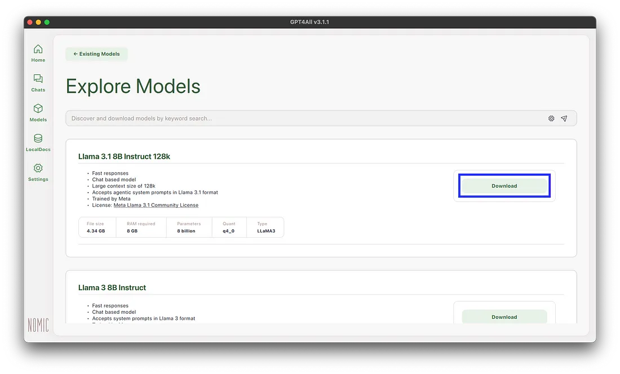Click the Llama 3.1 8B Instruct 128k title
The height and width of the screenshot is (374, 620).
click(x=124, y=156)
